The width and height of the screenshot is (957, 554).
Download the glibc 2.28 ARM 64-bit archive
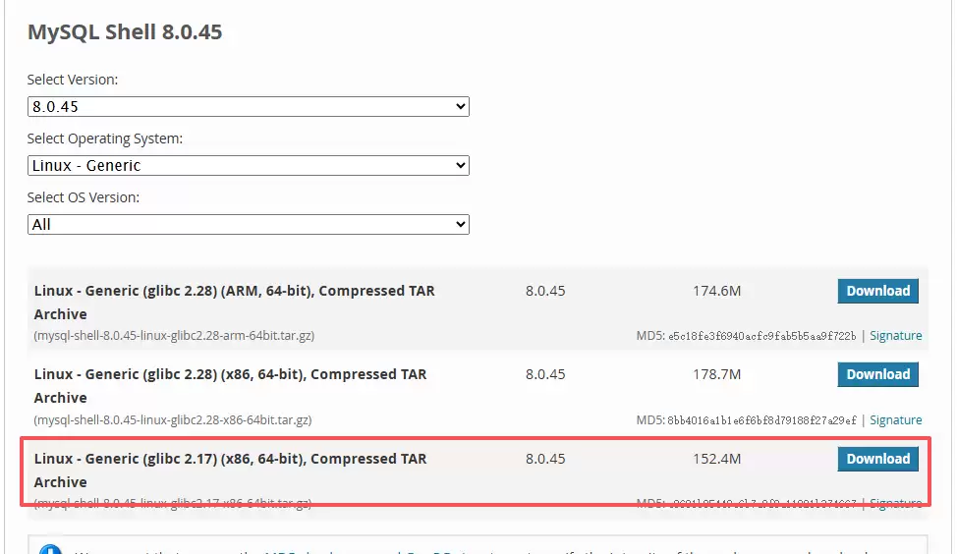[x=877, y=291]
